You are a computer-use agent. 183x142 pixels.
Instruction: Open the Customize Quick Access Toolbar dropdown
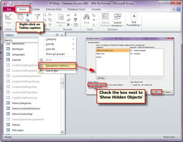[x=30, y=4]
